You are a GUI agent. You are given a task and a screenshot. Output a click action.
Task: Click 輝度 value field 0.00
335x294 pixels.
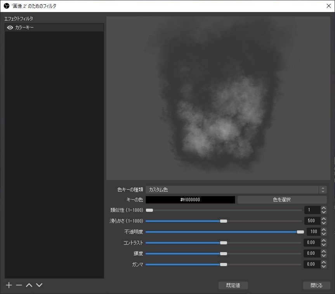[312, 253]
